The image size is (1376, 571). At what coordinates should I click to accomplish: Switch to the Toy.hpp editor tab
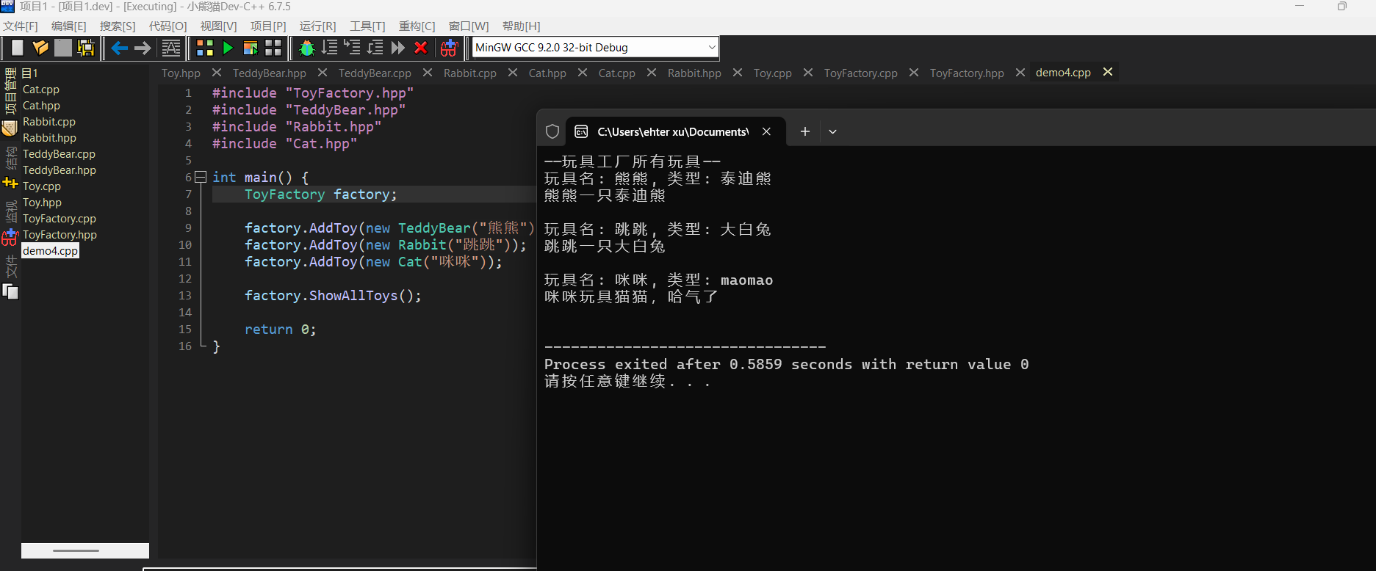[181, 73]
